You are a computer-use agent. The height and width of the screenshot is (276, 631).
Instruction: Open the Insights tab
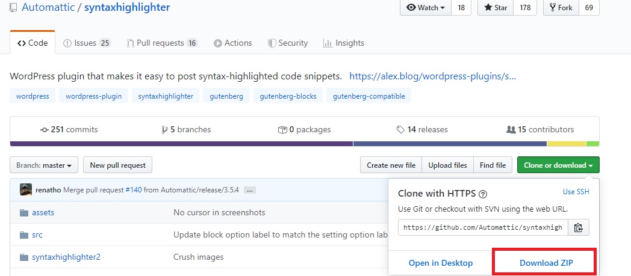point(344,43)
